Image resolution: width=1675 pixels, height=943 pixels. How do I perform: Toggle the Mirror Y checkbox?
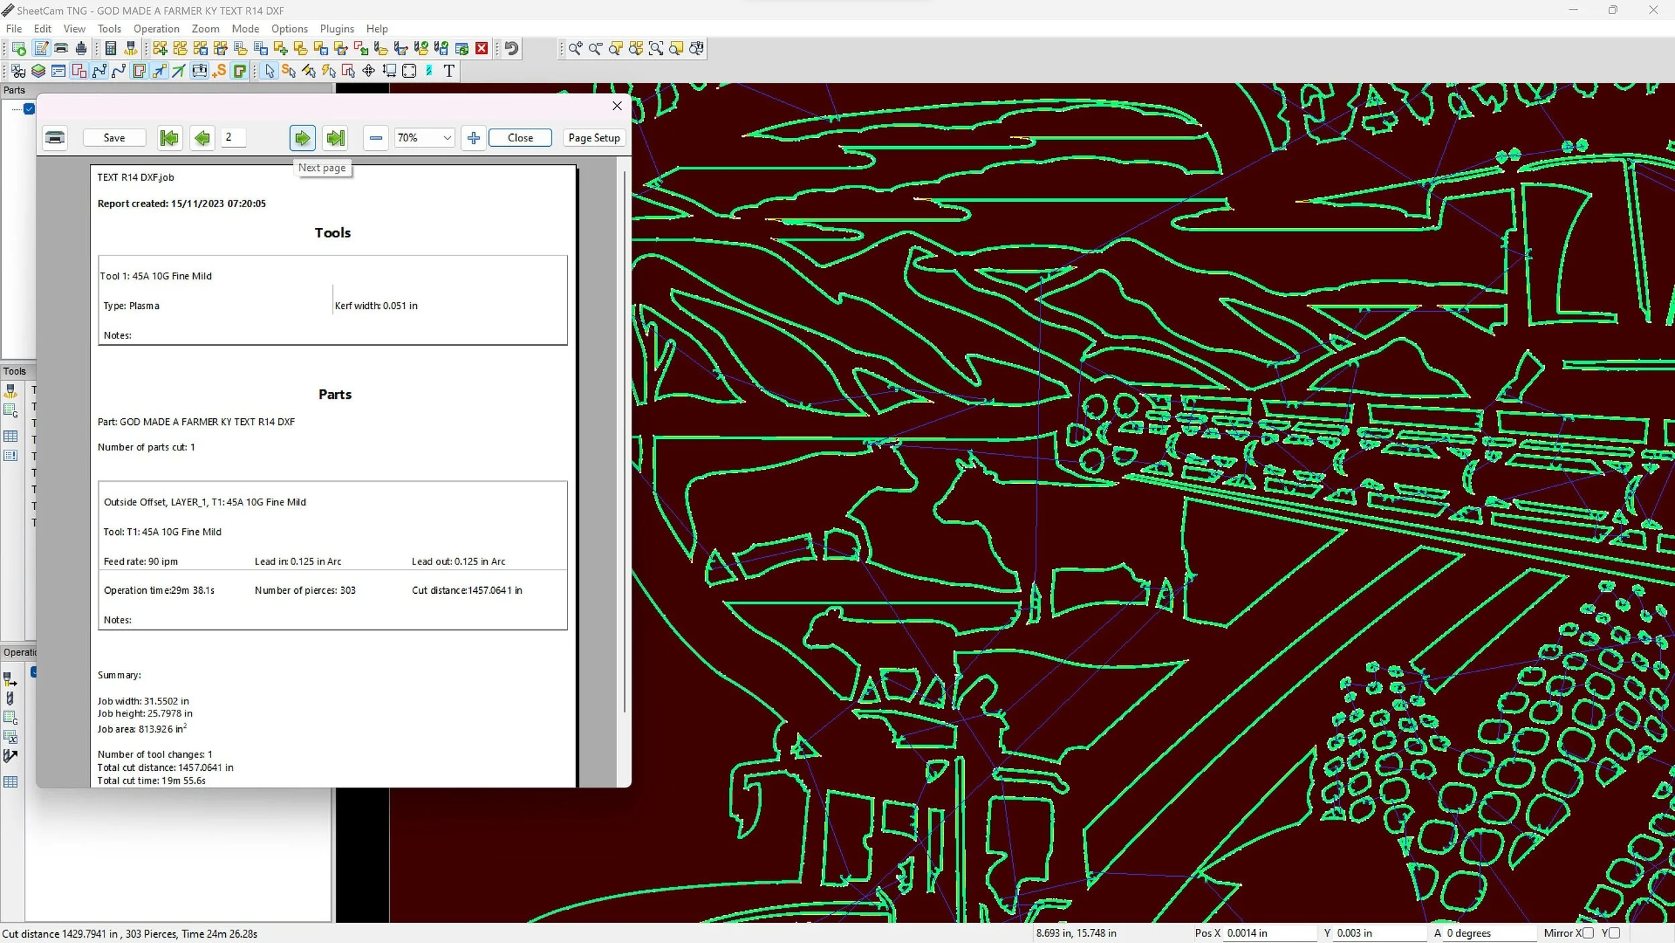click(1614, 933)
